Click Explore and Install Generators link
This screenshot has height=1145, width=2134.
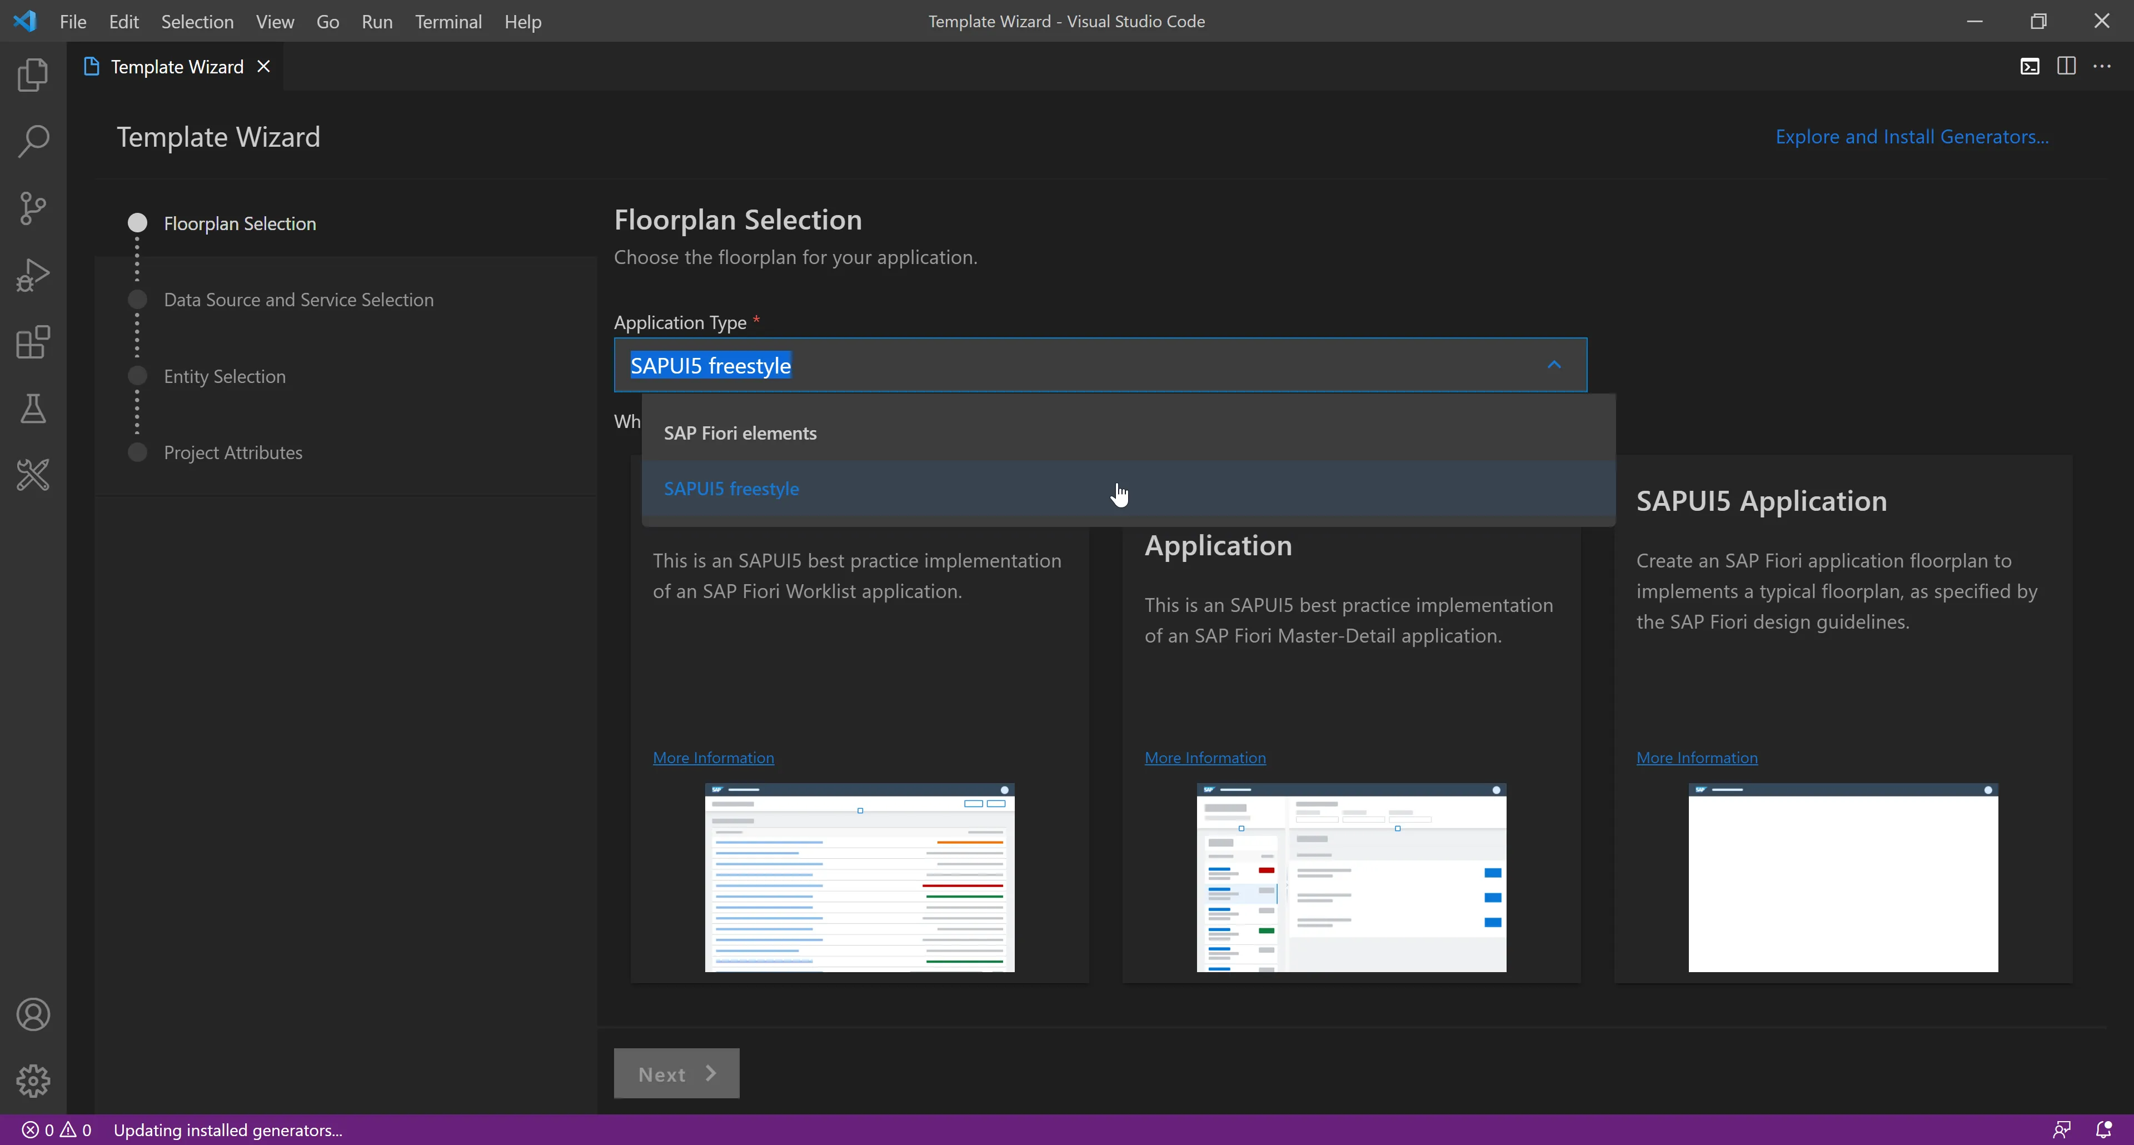point(1911,137)
